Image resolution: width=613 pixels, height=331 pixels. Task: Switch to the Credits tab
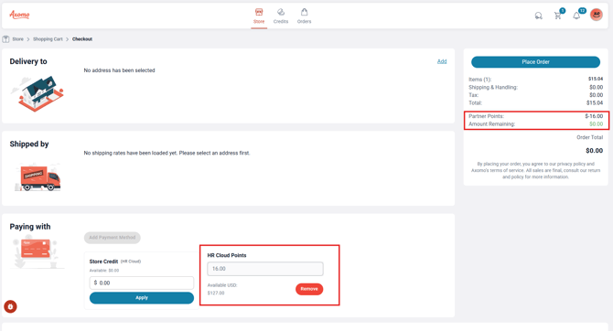point(281,16)
